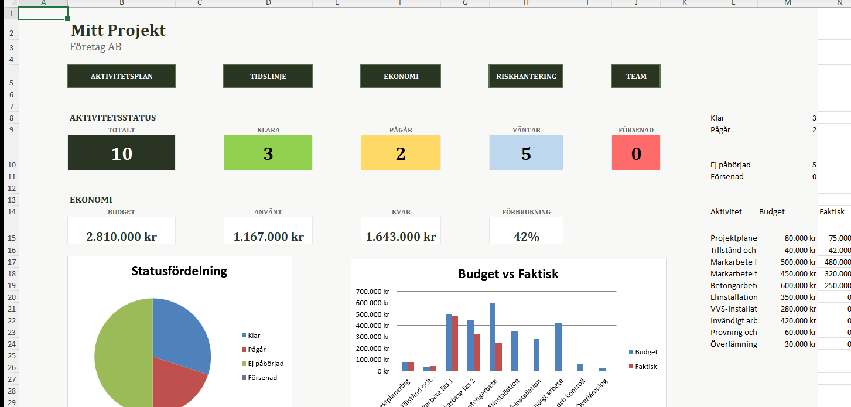Click the yellow PÅGÅR card showing 2
This screenshot has height=407, width=851.
click(401, 153)
